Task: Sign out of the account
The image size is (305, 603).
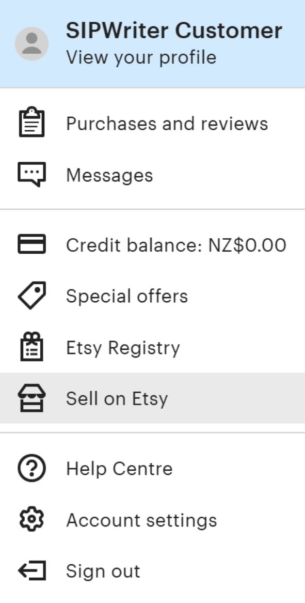Action: [x=102, y=570]
